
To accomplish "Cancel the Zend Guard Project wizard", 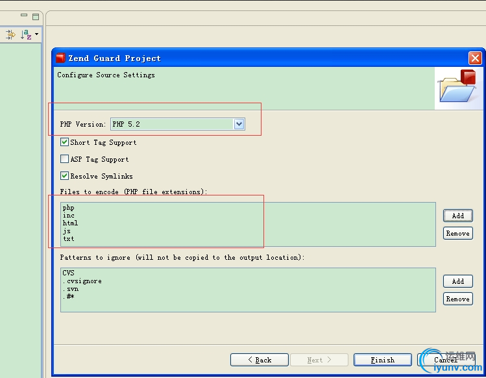I will click(446, 360).
